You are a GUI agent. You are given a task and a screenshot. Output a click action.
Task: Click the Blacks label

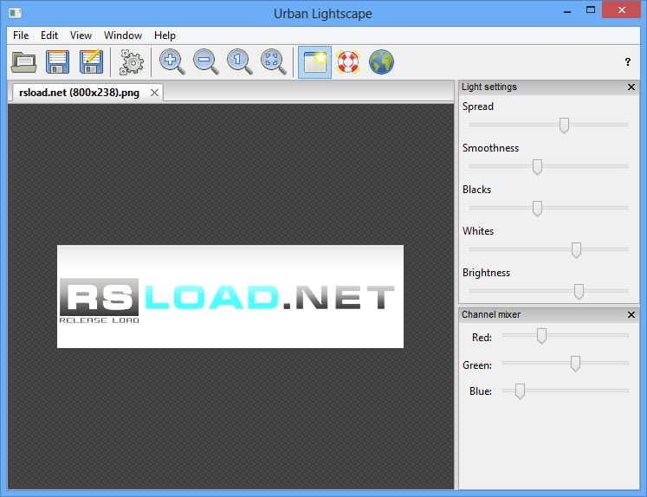(x=476, y=190)
